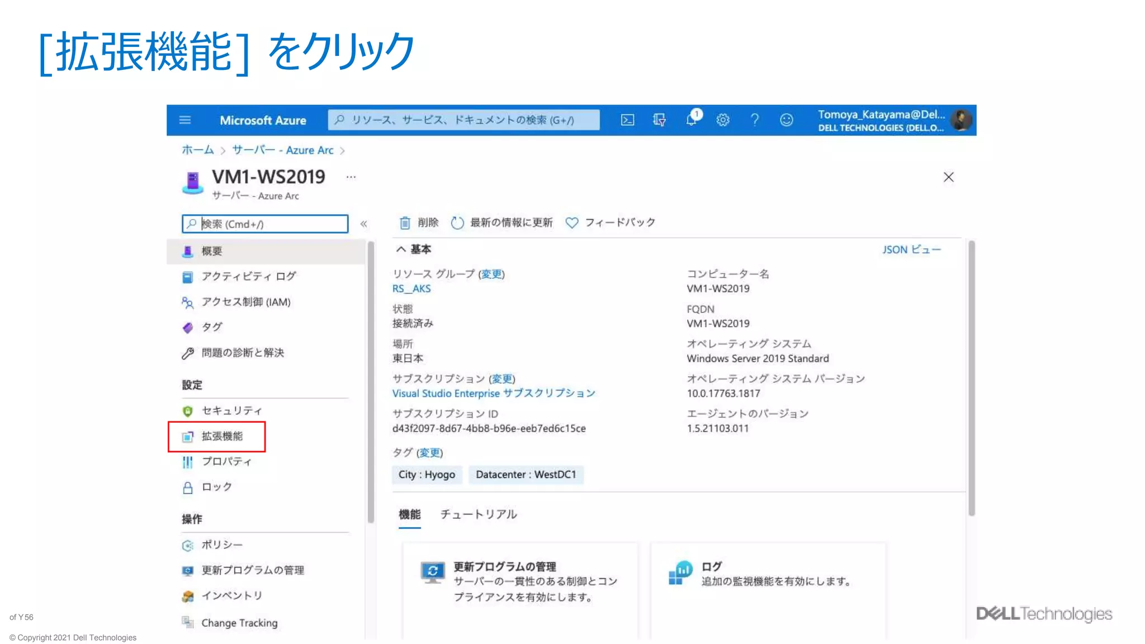This screenshot has height=644, width=1145.
Task: Select agent version 1.5.21103.011
Action: click(718, 429)
